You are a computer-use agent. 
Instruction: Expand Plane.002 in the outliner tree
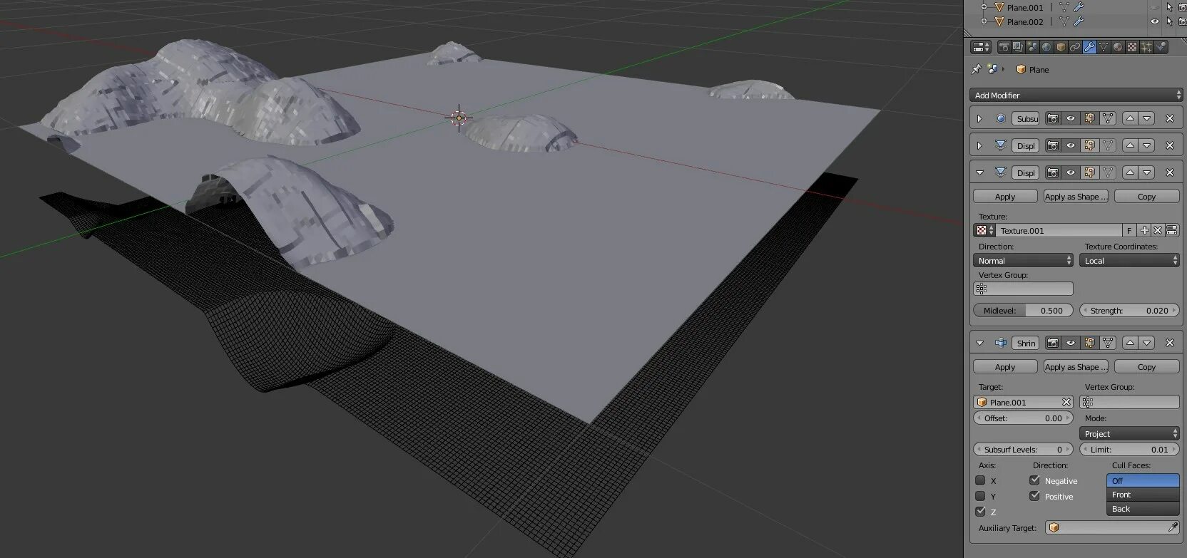point(984,21)
